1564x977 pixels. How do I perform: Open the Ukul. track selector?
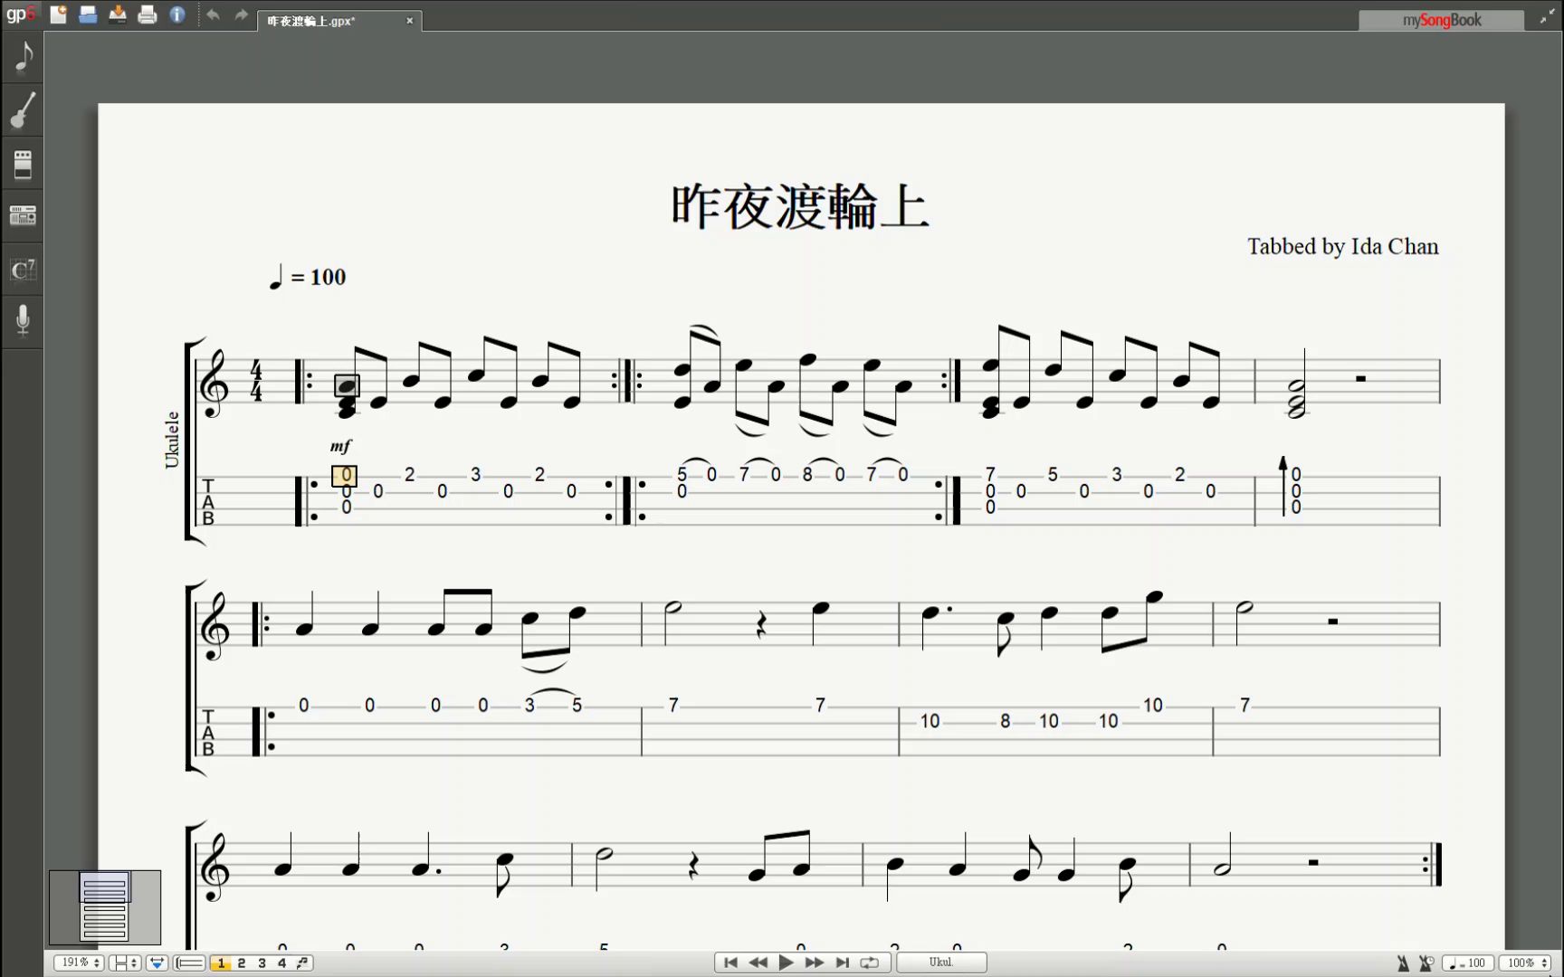point(941,963)
